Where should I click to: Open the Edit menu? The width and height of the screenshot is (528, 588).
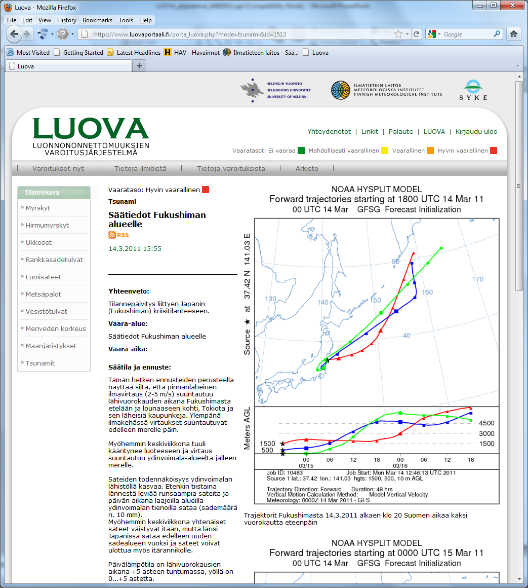click(x=27, y=20)
